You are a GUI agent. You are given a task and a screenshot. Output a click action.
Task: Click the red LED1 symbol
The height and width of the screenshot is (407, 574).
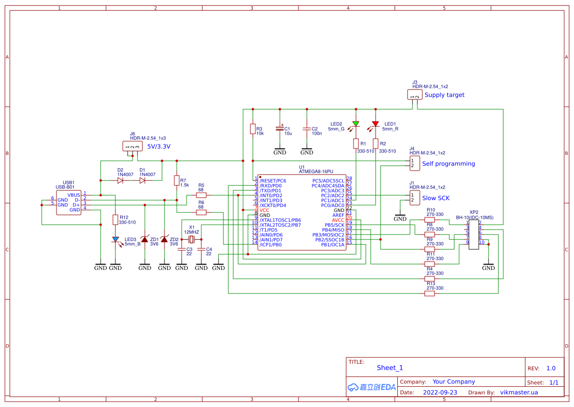point(376,124)
